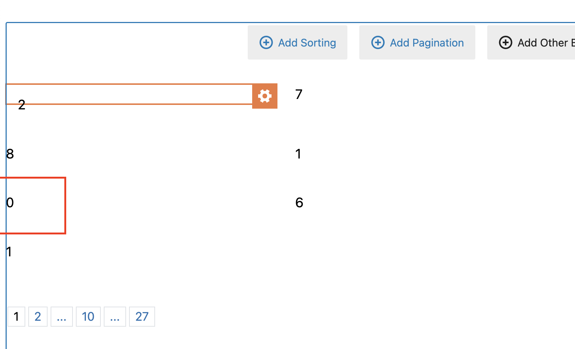Click ellipsis between pages 10 and 27
Image resolution: width=575 pixels, height=349 pixels.
pos(115,317)
